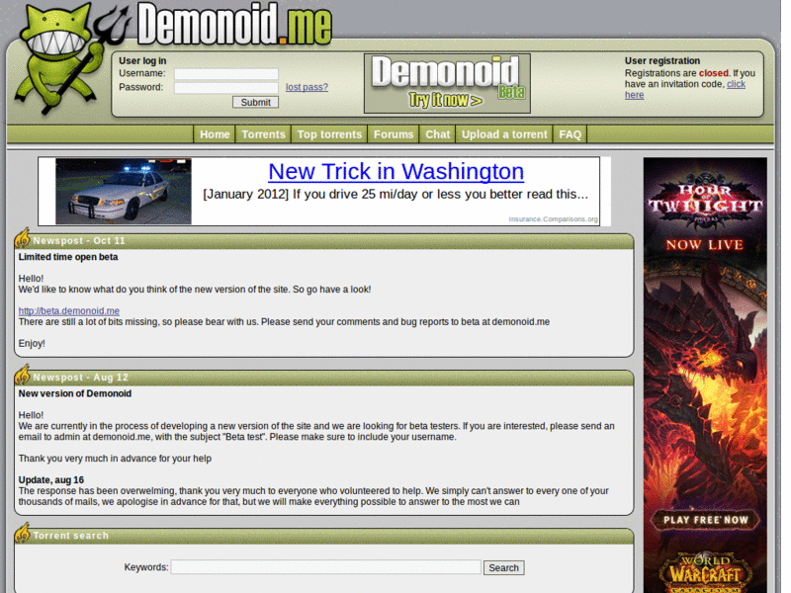Click the 'Update, aug 16' text

pos(51,480)
